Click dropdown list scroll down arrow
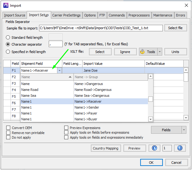Screen dimensions: 192x170 point(150,119)
